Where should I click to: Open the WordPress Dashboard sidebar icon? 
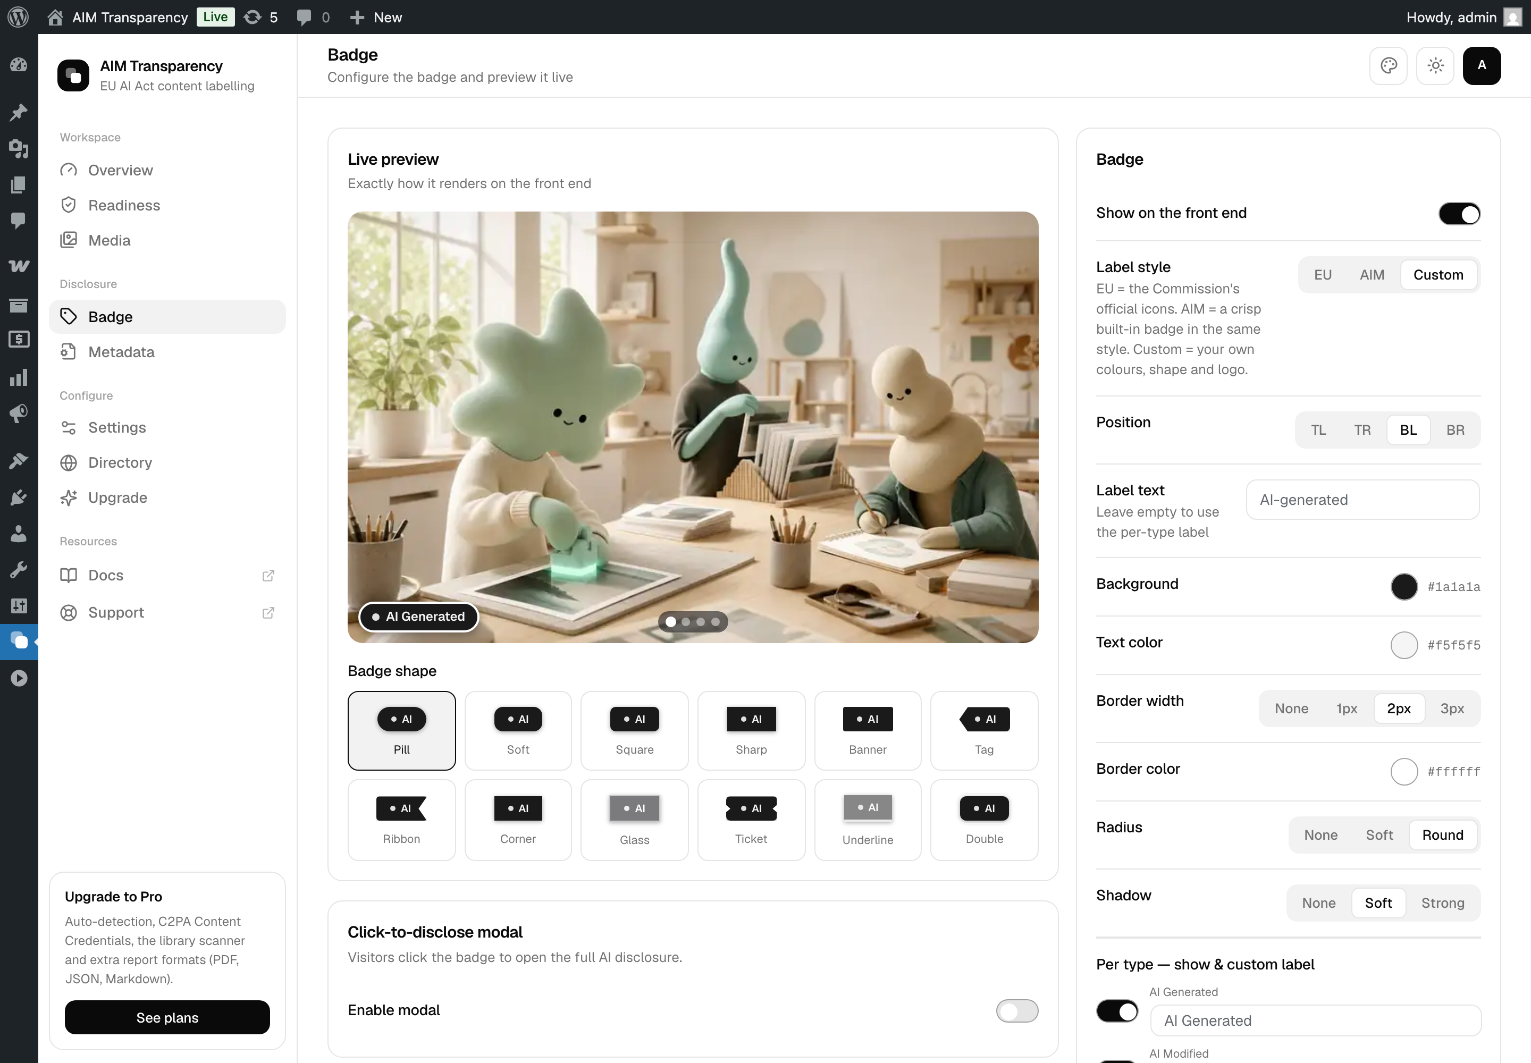click(x=19, y=65)
